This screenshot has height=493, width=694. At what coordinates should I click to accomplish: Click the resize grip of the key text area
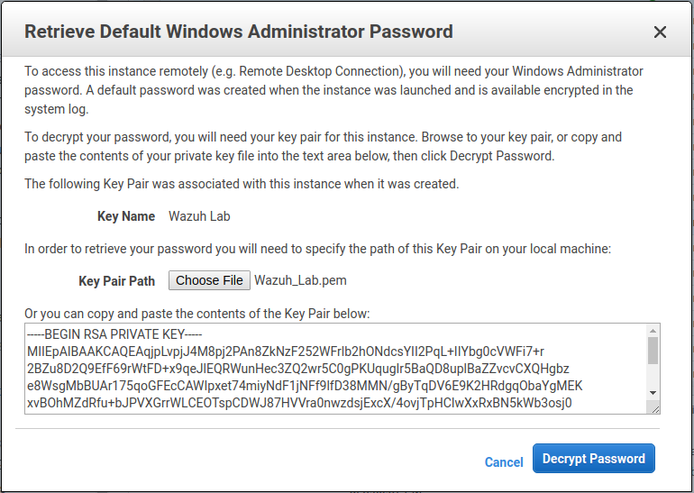coord(655,409)
